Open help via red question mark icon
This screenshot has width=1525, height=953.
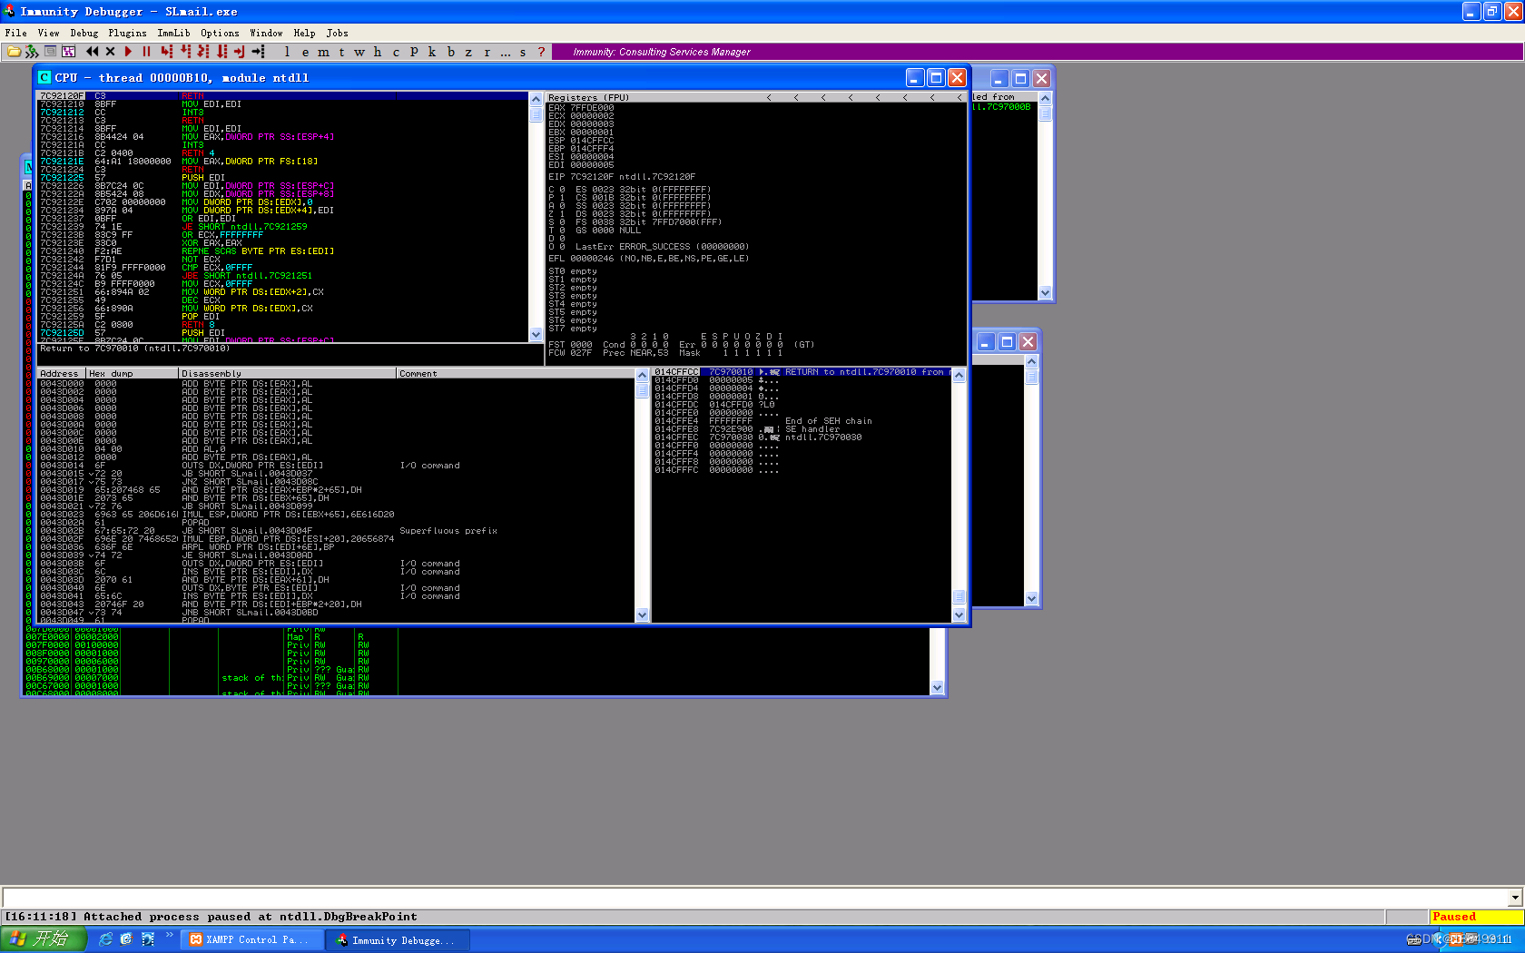tap(541, 52)
